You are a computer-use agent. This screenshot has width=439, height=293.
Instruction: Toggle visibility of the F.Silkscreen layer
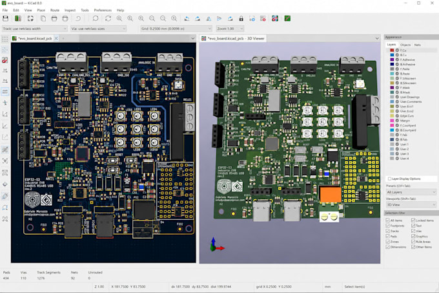coord(397,78)
